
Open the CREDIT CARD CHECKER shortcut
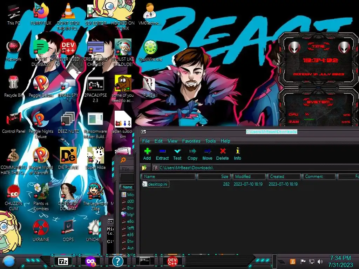[95, 53]
